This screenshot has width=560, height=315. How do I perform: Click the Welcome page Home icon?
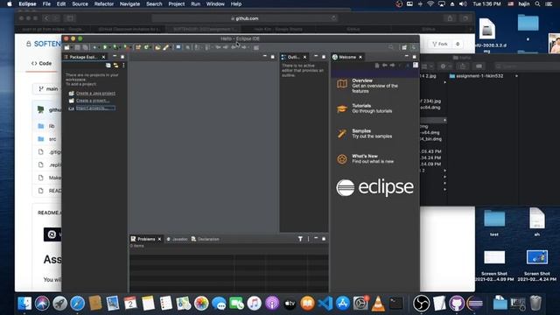377,66
